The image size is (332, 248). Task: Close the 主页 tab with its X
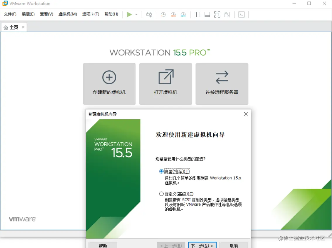(23, 27)
